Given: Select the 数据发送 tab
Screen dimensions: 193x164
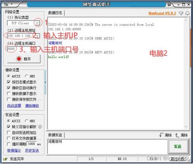Looking at the screenshot, I should (55, 135).
